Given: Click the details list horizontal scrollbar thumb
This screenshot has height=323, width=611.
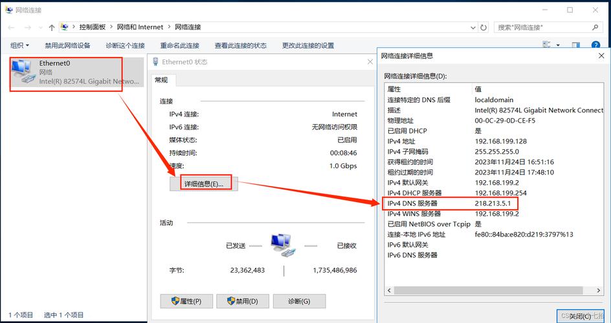Looking at the screenshot, I should [488, 290].
